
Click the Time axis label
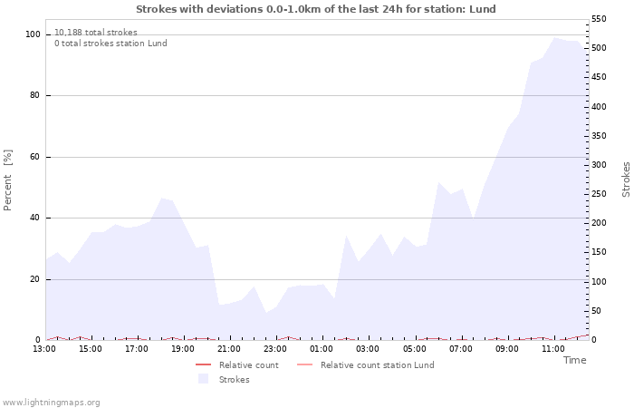(574, 360)
